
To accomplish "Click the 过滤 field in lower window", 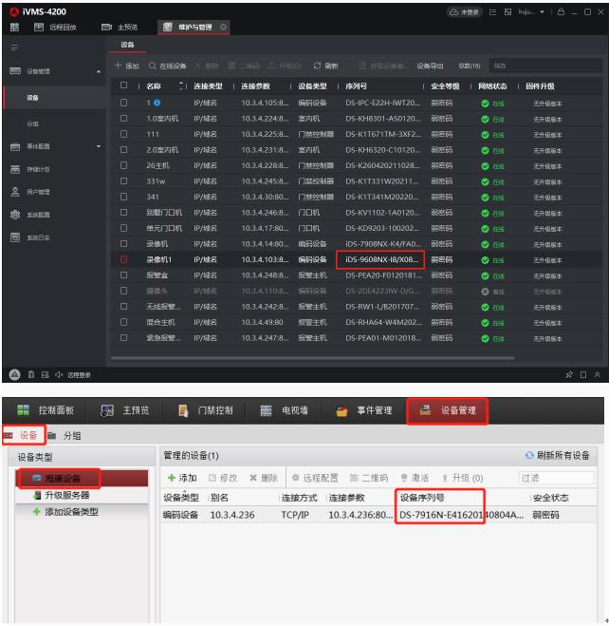I will 557,478.
